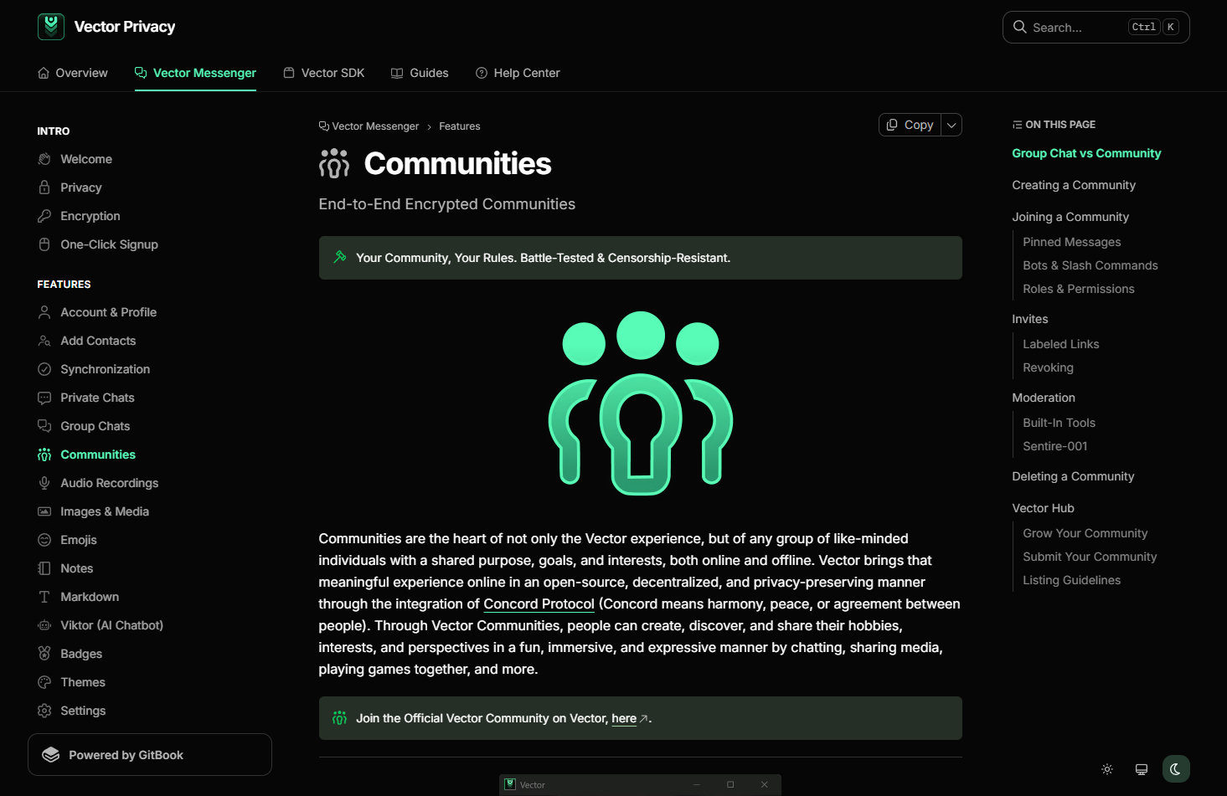
Task: Click the Communities people icon in the sidebar
Action: pos(44,454)
